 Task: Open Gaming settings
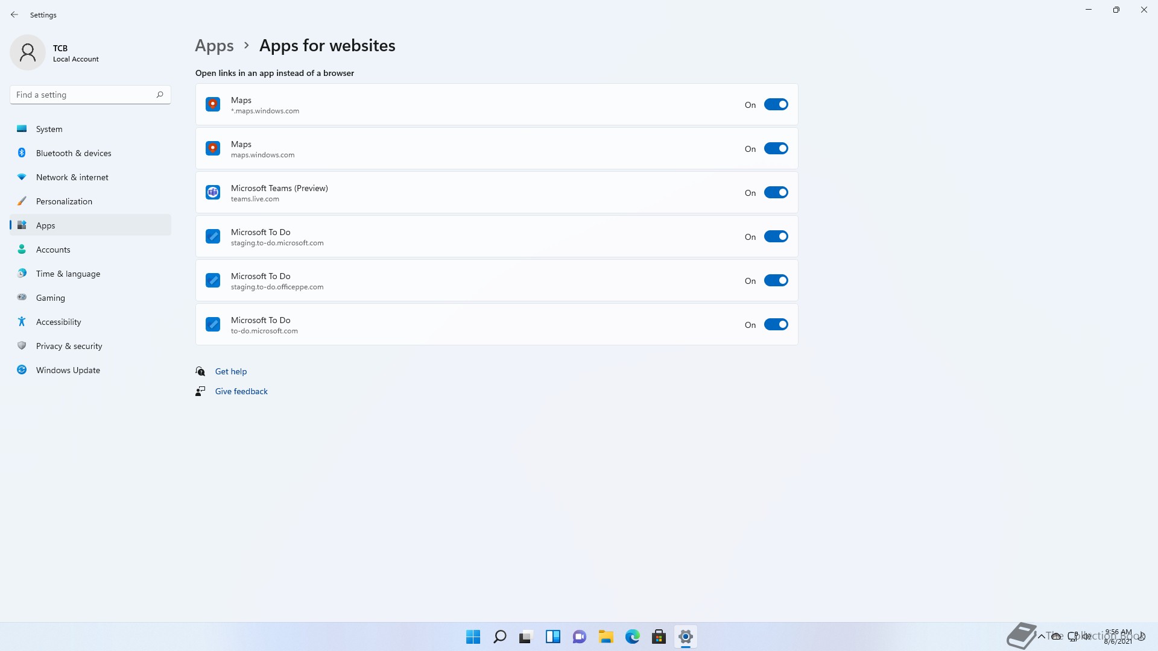click(x=90, y=298)
